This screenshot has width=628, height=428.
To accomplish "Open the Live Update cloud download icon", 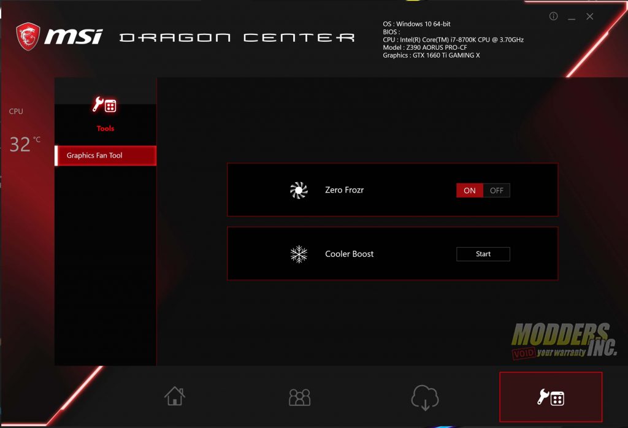I will (x=425, y=397).
